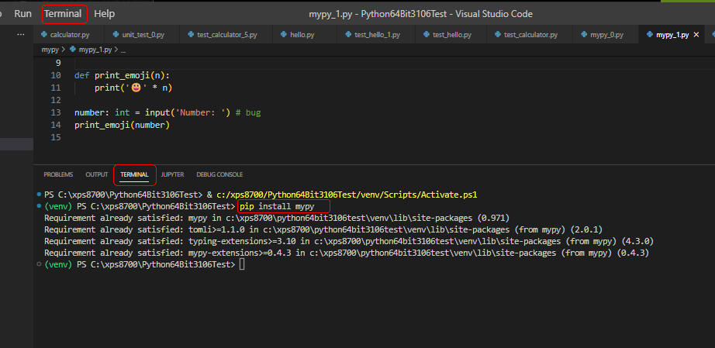Click the Python icon on hello.py tab
The width and height of the screenshot is (715, 348).
pos(284,35)
